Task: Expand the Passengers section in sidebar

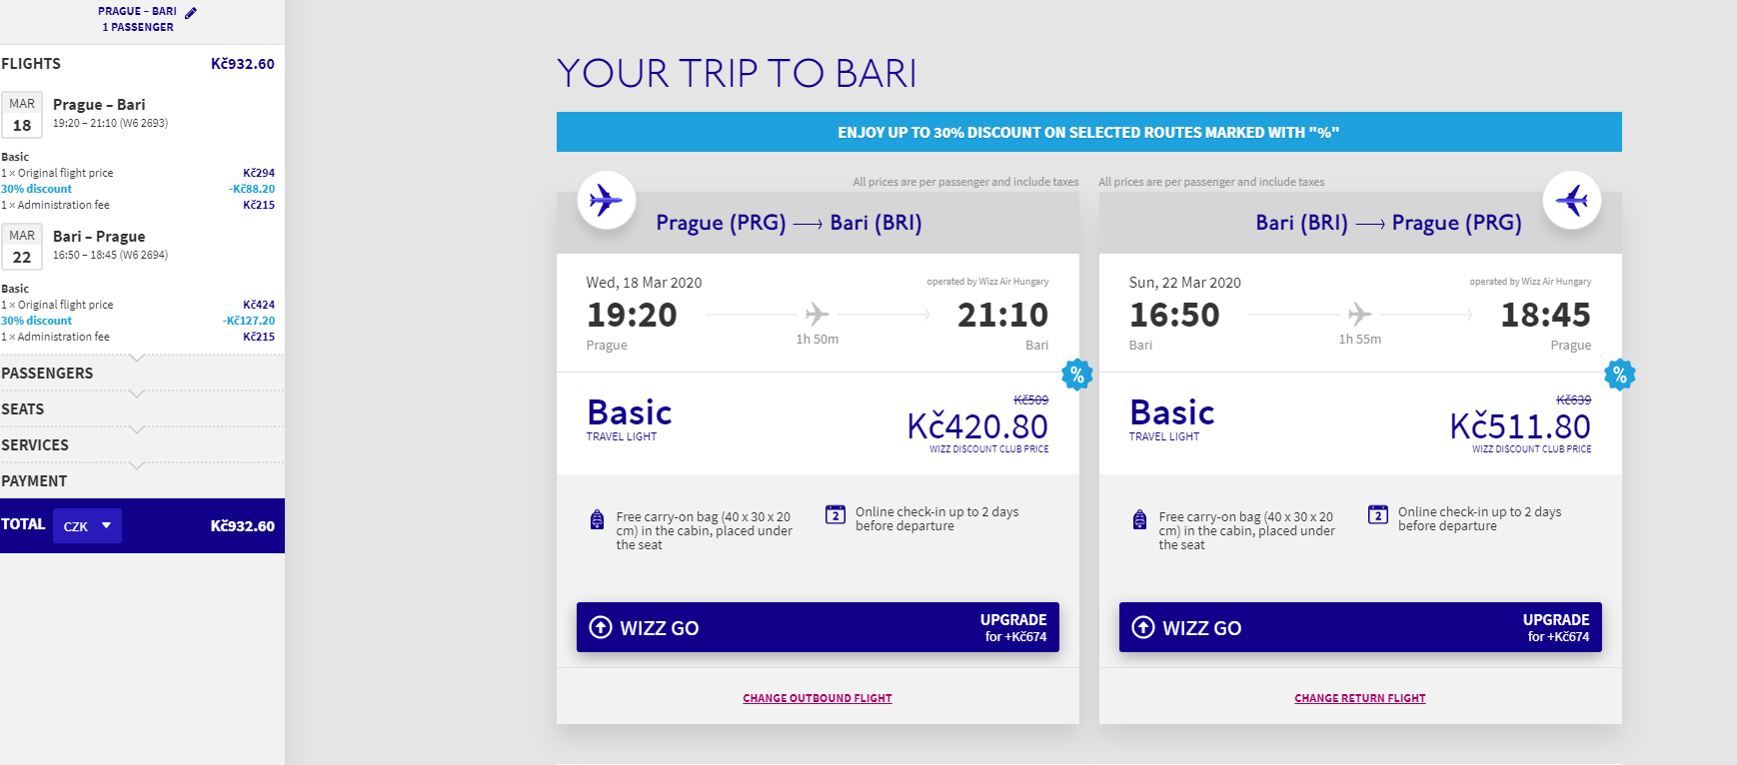Action: point(142,374)
